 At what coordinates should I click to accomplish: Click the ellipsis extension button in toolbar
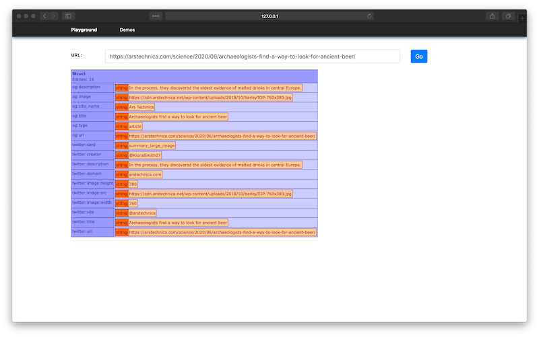pyautogui.click(x=156, y=16)
